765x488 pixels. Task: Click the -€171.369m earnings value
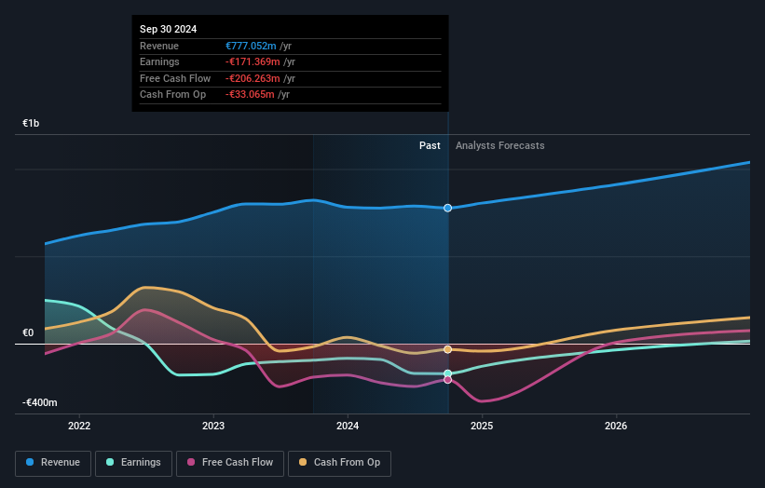(x=253, y=61)
